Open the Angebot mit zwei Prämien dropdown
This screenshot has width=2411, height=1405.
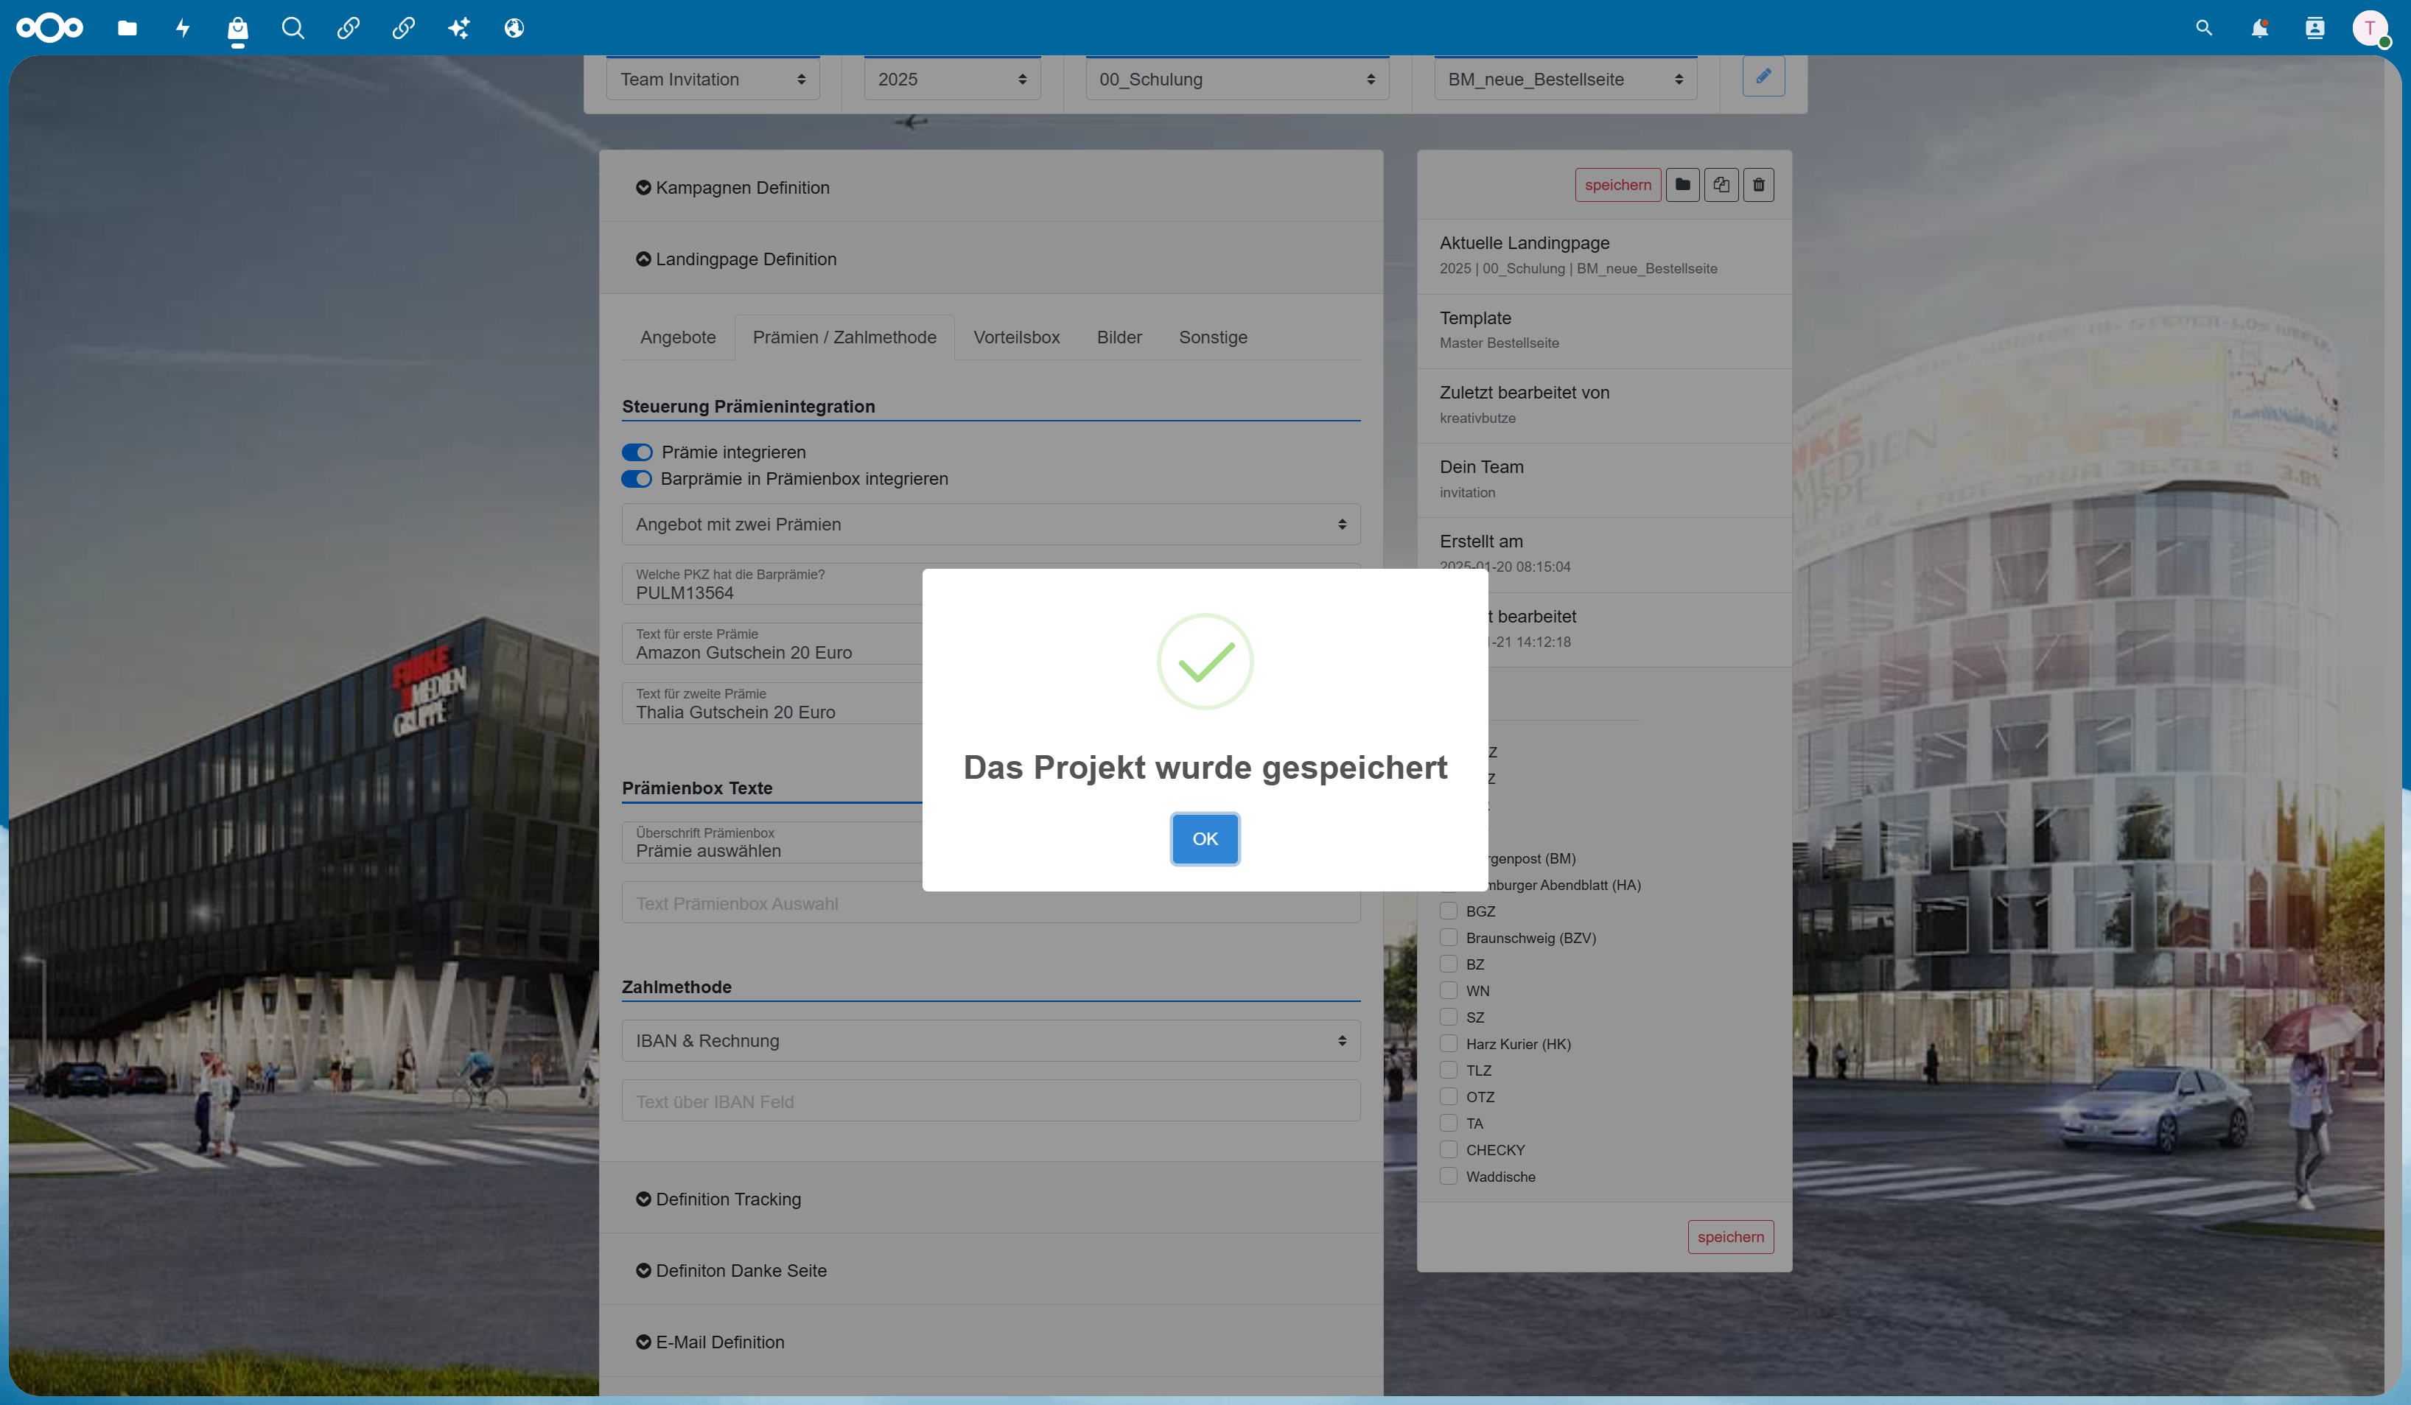(991, 524)
